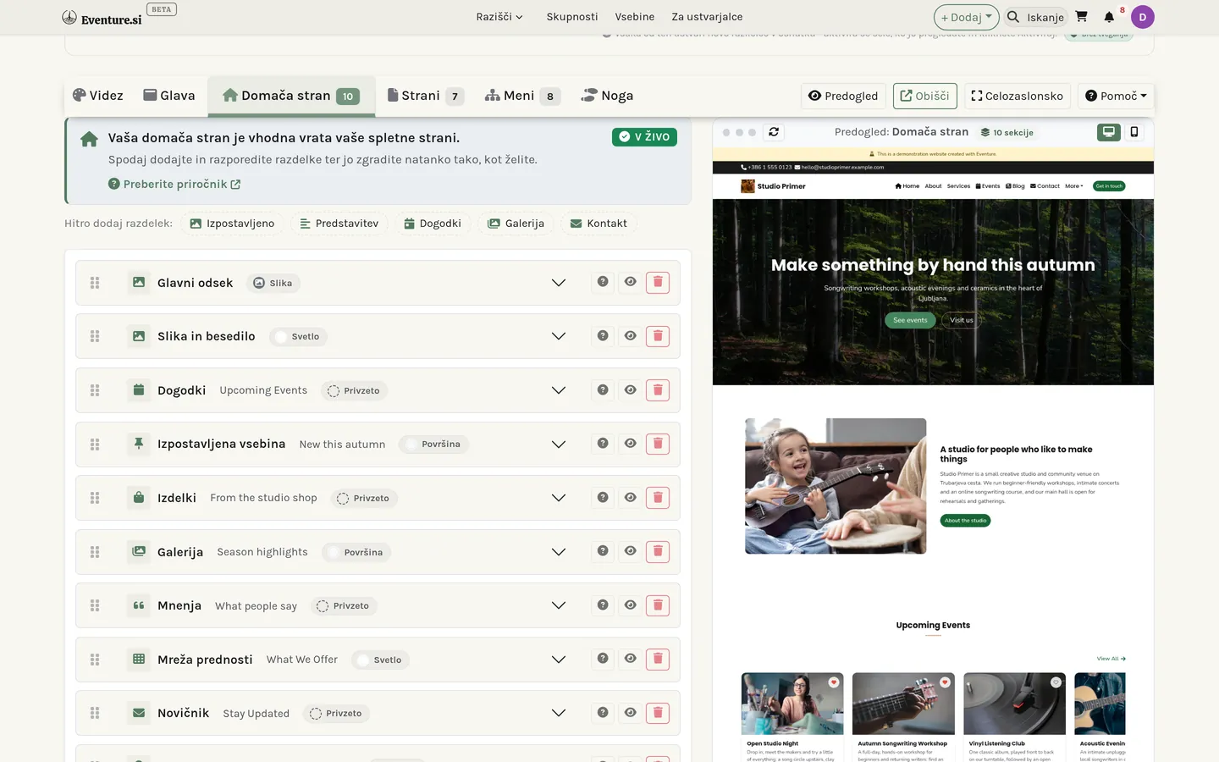Screen dimensions: 1219x762
Task: Quick-add an Izpostavljeno section
Action: 232,224
